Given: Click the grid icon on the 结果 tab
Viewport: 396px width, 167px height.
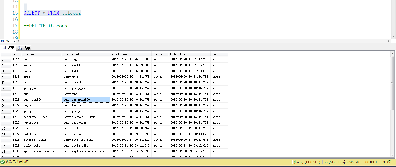Looking at the screenshot, I should (4, 48).
